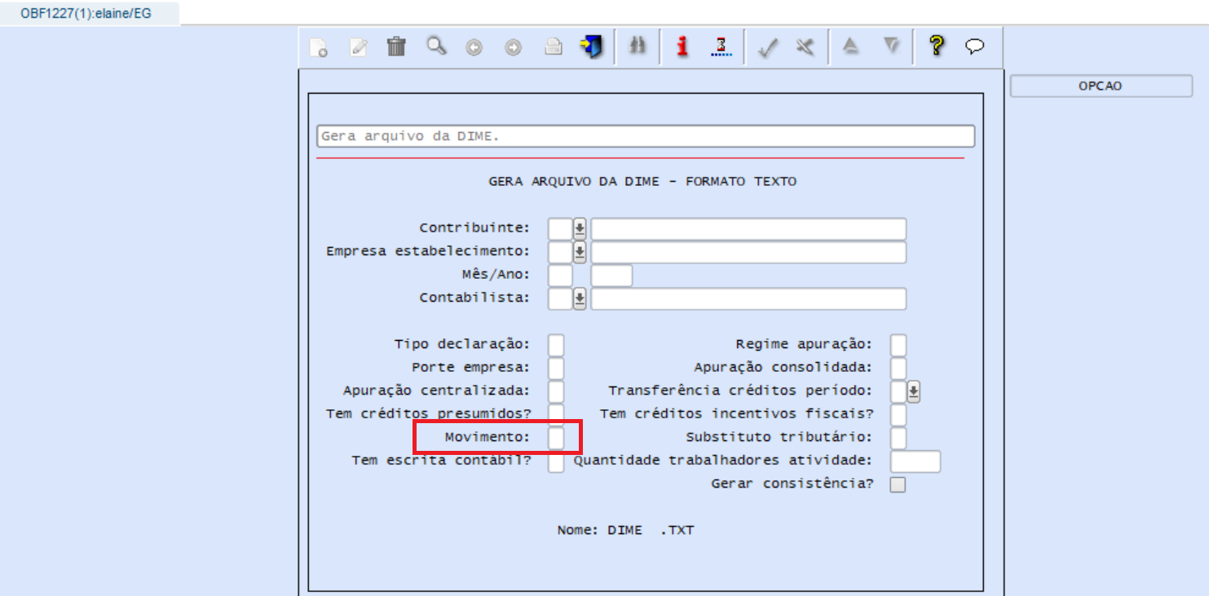1209x596 pixels.
Task: Select the OBF1227(1):elaine/EG tab
Action: (x=86, y=13)
